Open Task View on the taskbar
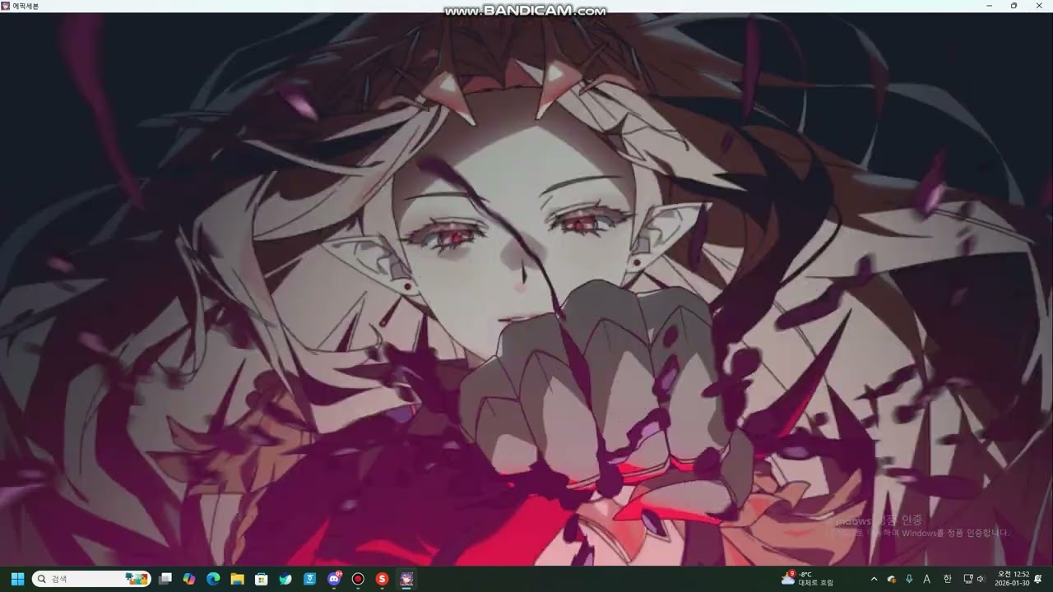This screenshot has width=1053, height=592. (x=165, y=579)
